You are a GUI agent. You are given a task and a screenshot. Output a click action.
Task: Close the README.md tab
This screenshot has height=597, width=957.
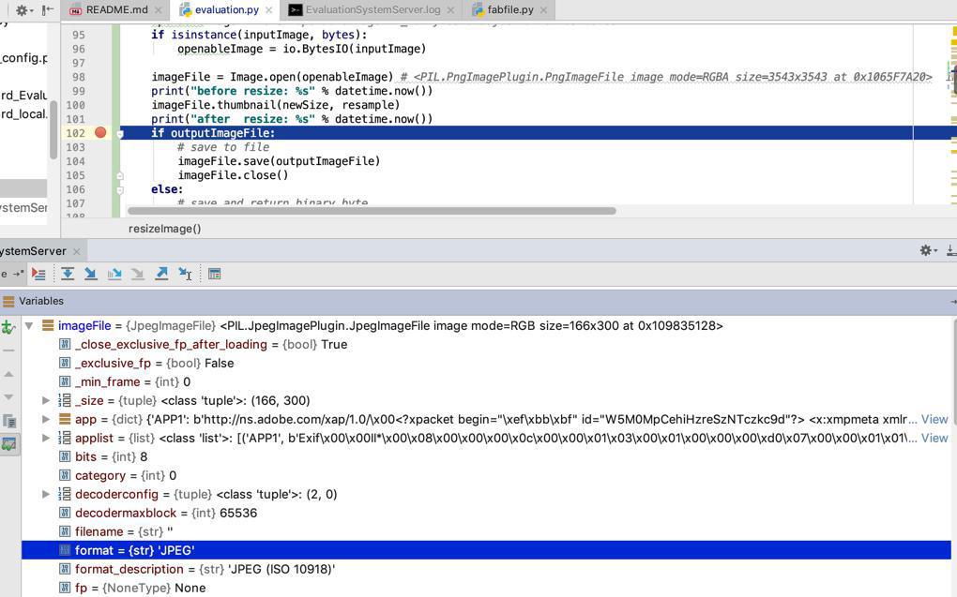158,10
